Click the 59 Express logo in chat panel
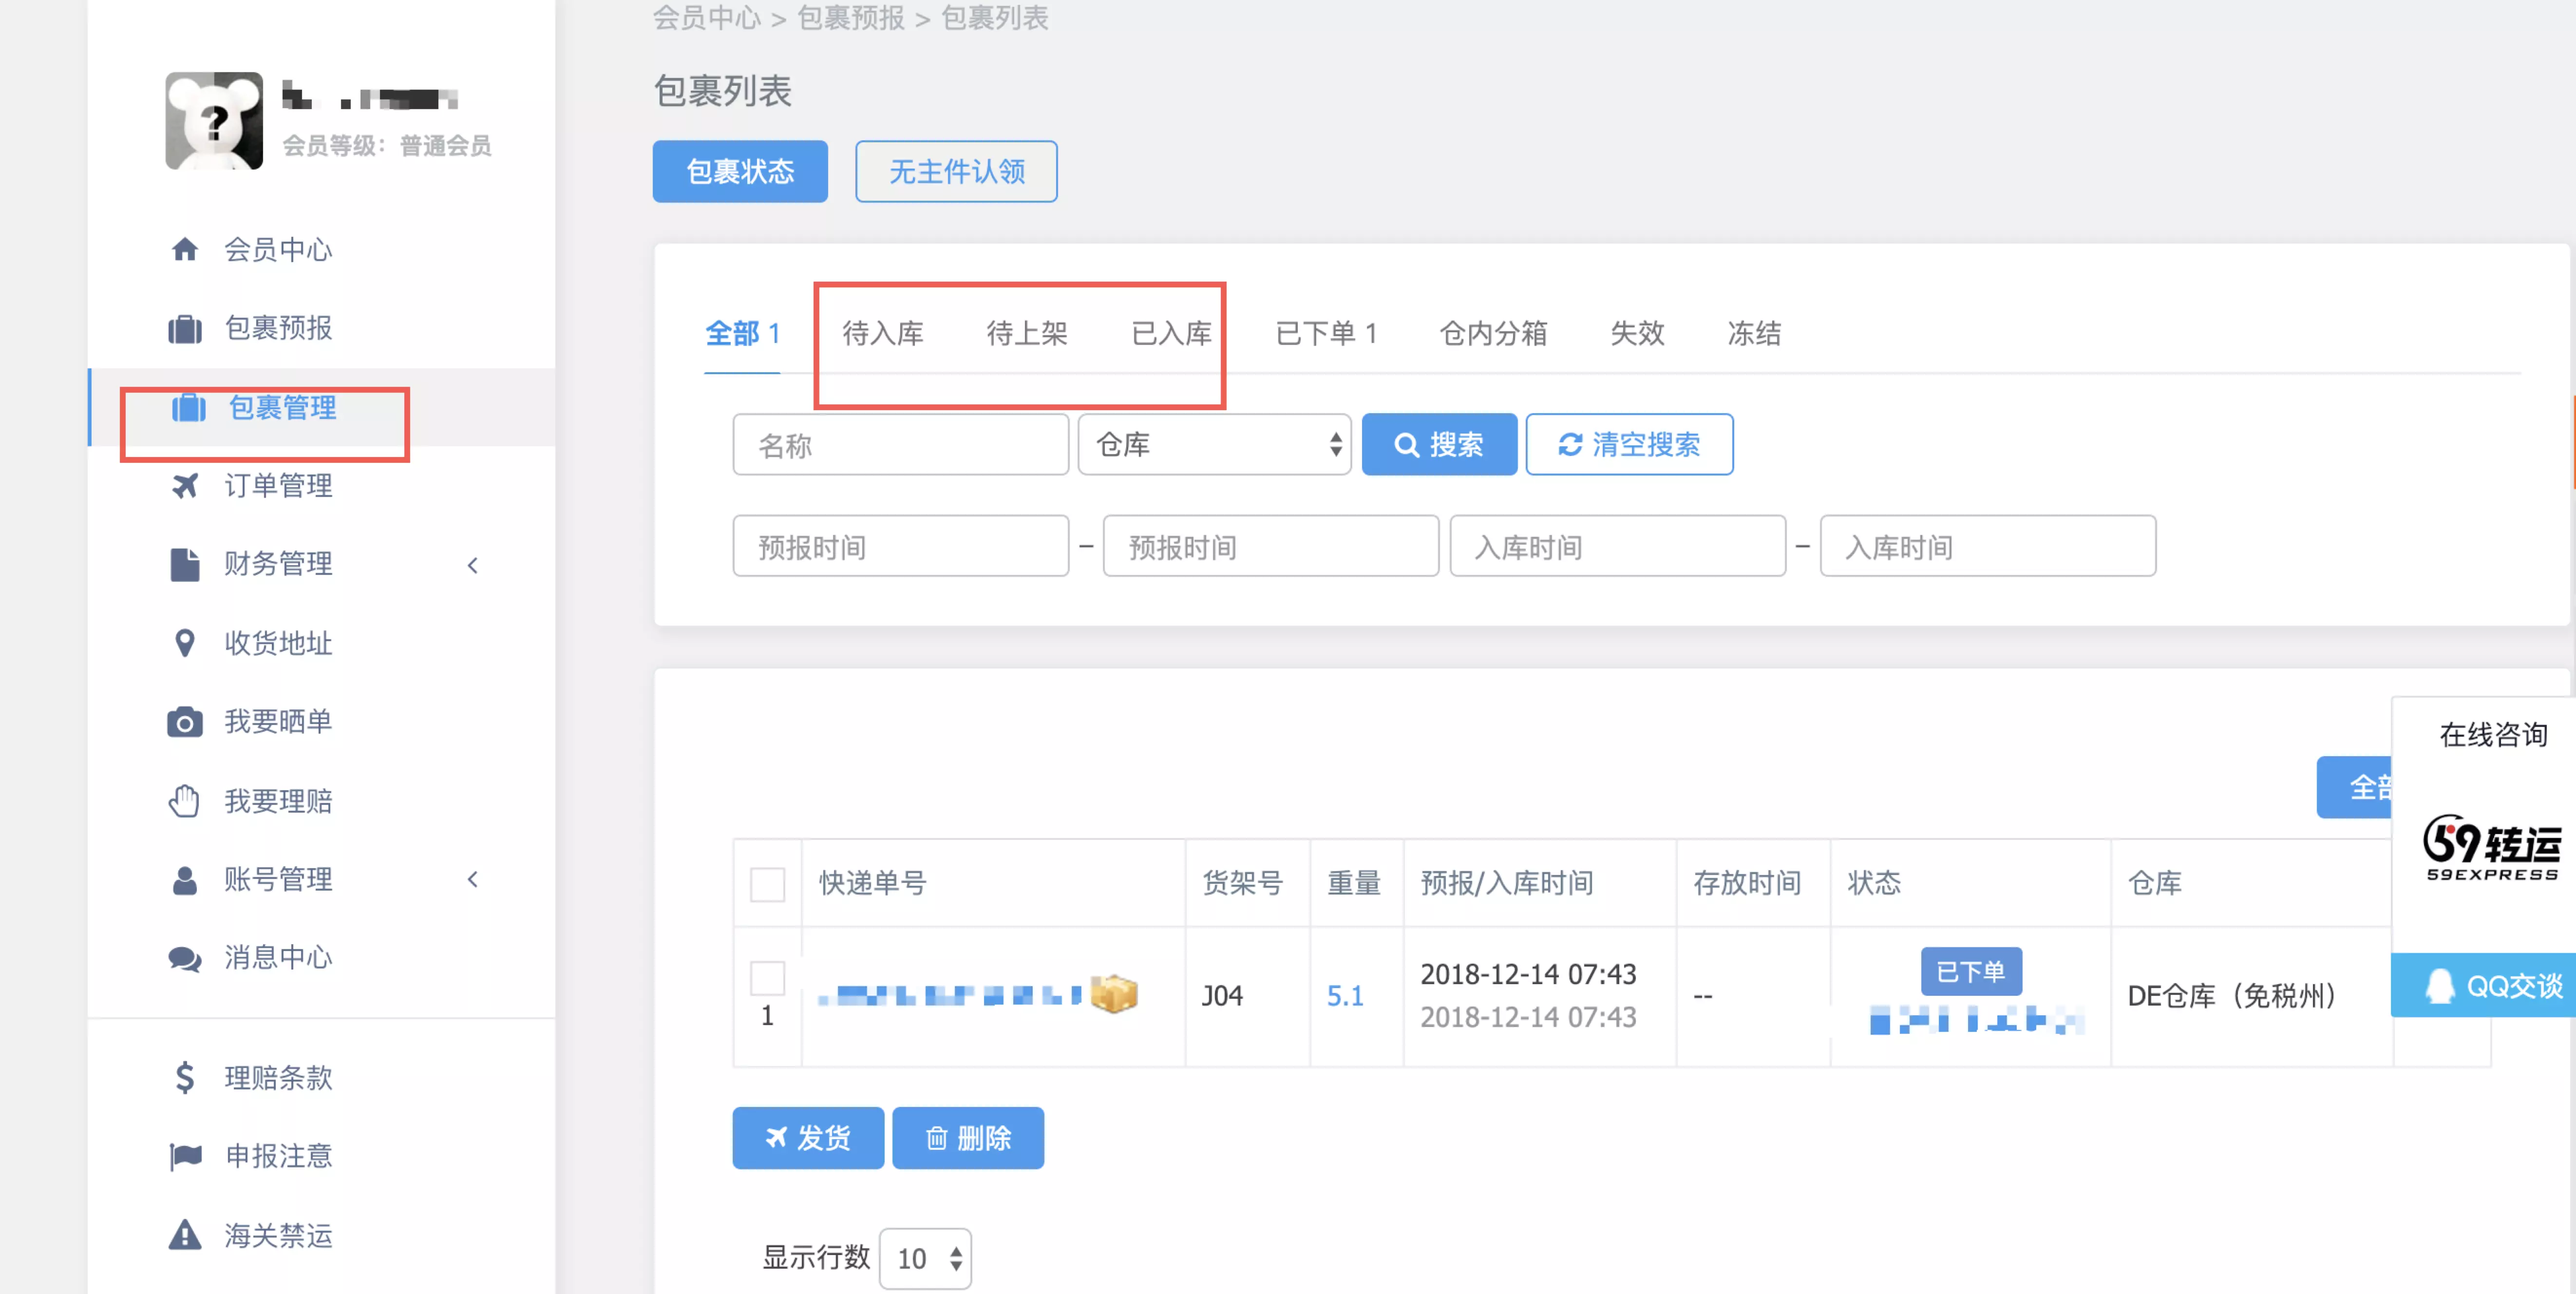The height and width of the screenshot is (1294, 2576). 2492,848
